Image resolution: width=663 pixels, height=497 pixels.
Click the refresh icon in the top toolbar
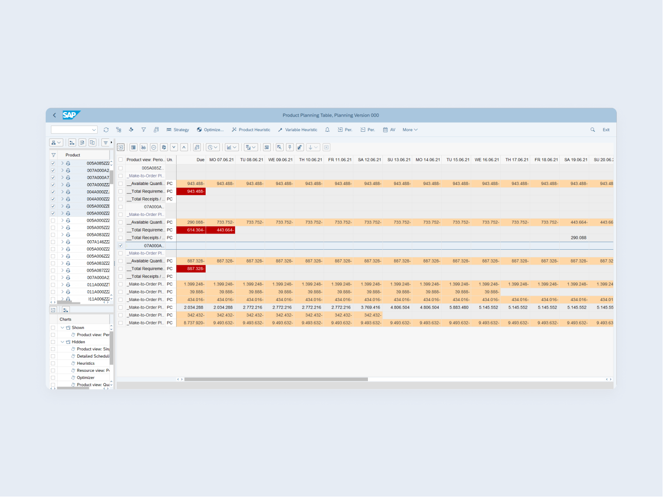[x=106, y=130]
